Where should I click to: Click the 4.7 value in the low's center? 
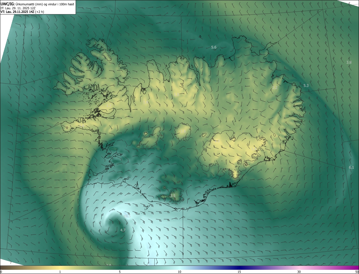[x=123, y=230]
